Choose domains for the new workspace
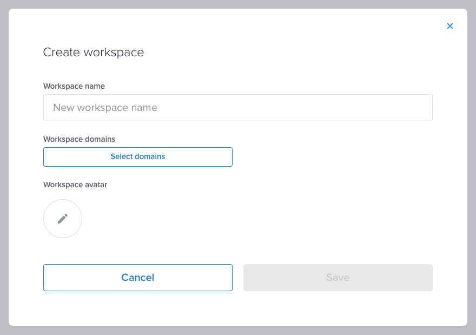Viewport: 476px width, 335px height. tap(138, 157)
